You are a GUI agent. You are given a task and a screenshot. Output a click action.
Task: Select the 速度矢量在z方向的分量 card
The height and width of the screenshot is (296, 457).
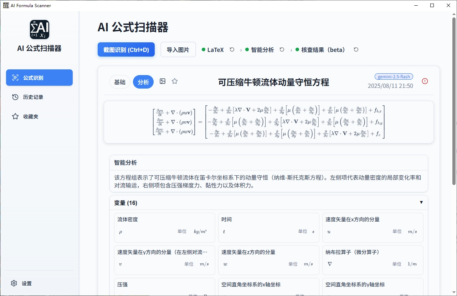(x=269, y=260)
